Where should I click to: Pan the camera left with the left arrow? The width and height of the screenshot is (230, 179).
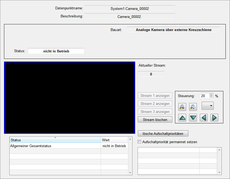point(204,118)
